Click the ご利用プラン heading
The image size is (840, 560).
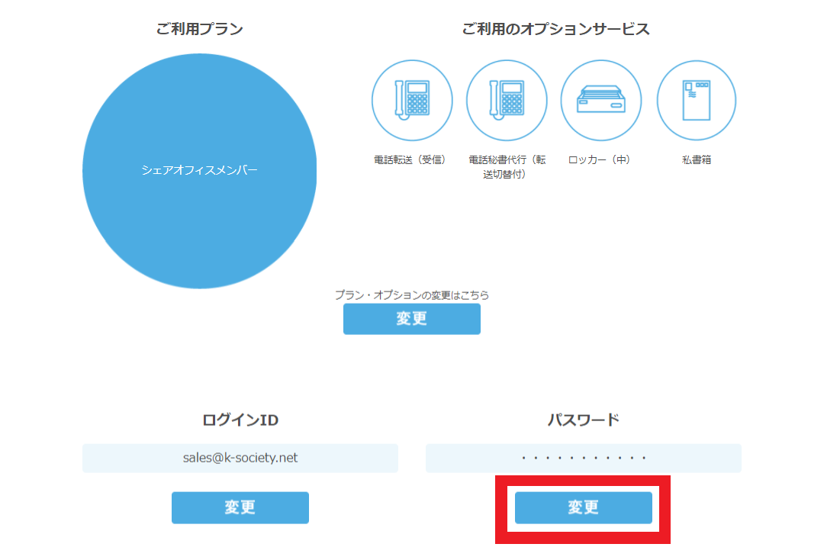point(199,30)
